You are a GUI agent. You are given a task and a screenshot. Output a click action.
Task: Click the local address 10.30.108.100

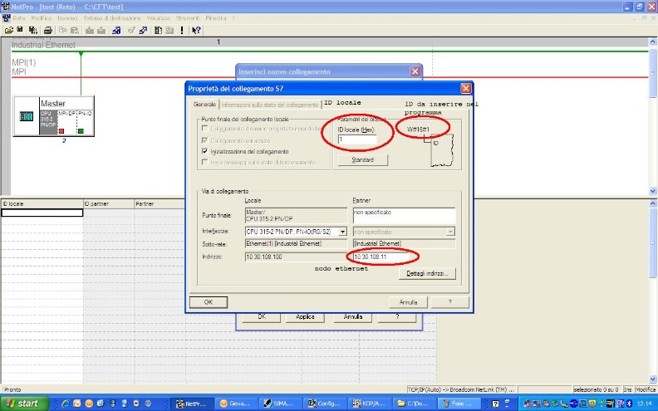(297, 257)
